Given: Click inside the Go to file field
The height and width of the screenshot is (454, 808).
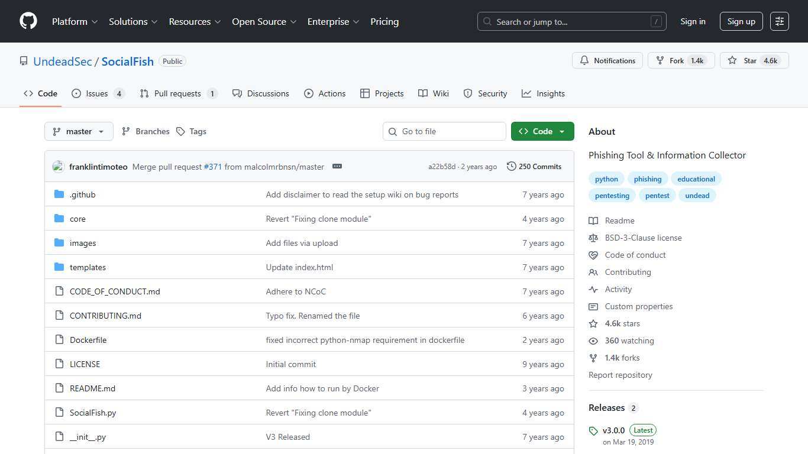Looking at the screenshot, I should 444,131.
